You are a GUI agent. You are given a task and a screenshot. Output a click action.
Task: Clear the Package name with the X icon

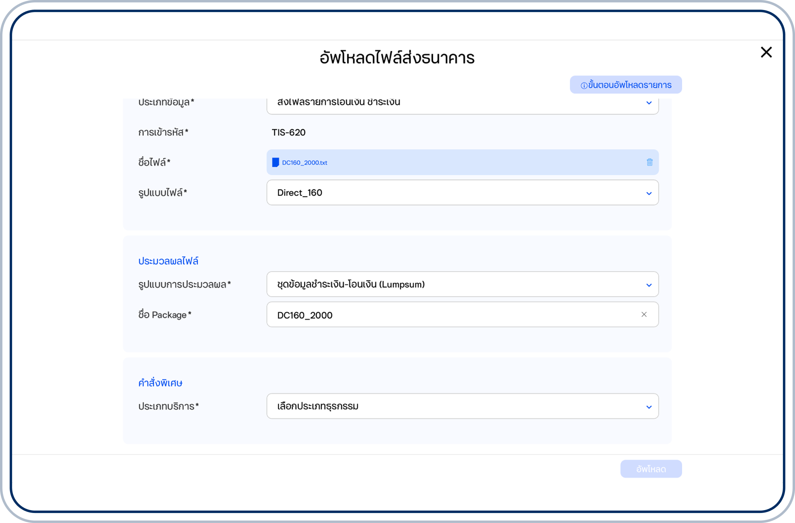[x=644, y=314]
